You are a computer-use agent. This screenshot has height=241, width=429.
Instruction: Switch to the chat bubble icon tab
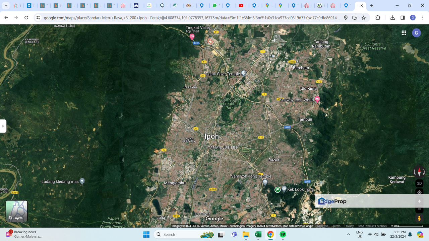[162, 6]
